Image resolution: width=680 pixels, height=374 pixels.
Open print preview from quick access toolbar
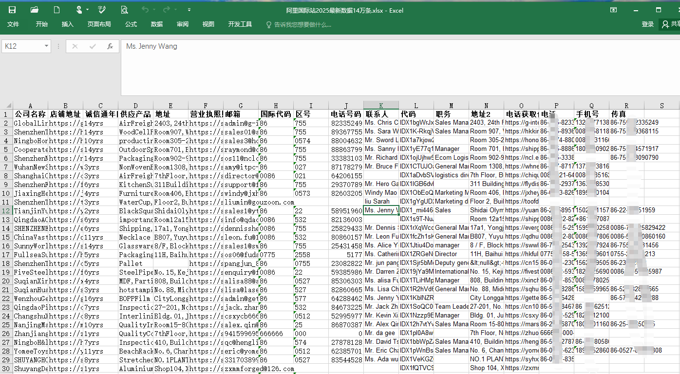[124, 10]
